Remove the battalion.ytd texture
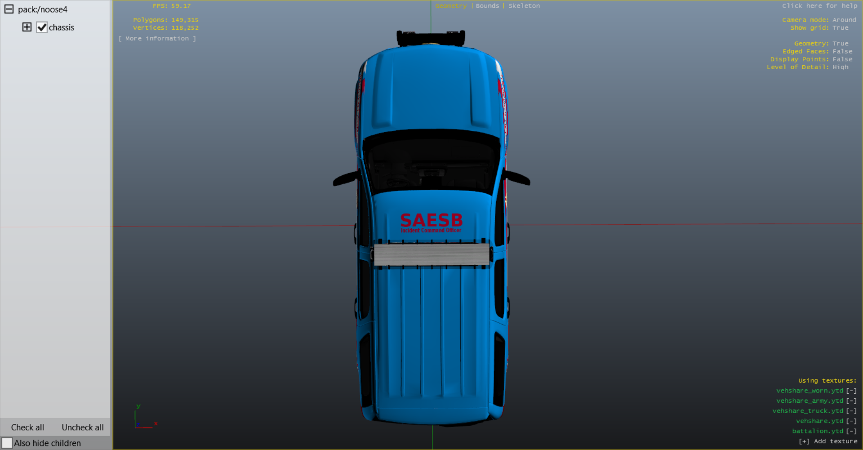 851,431
